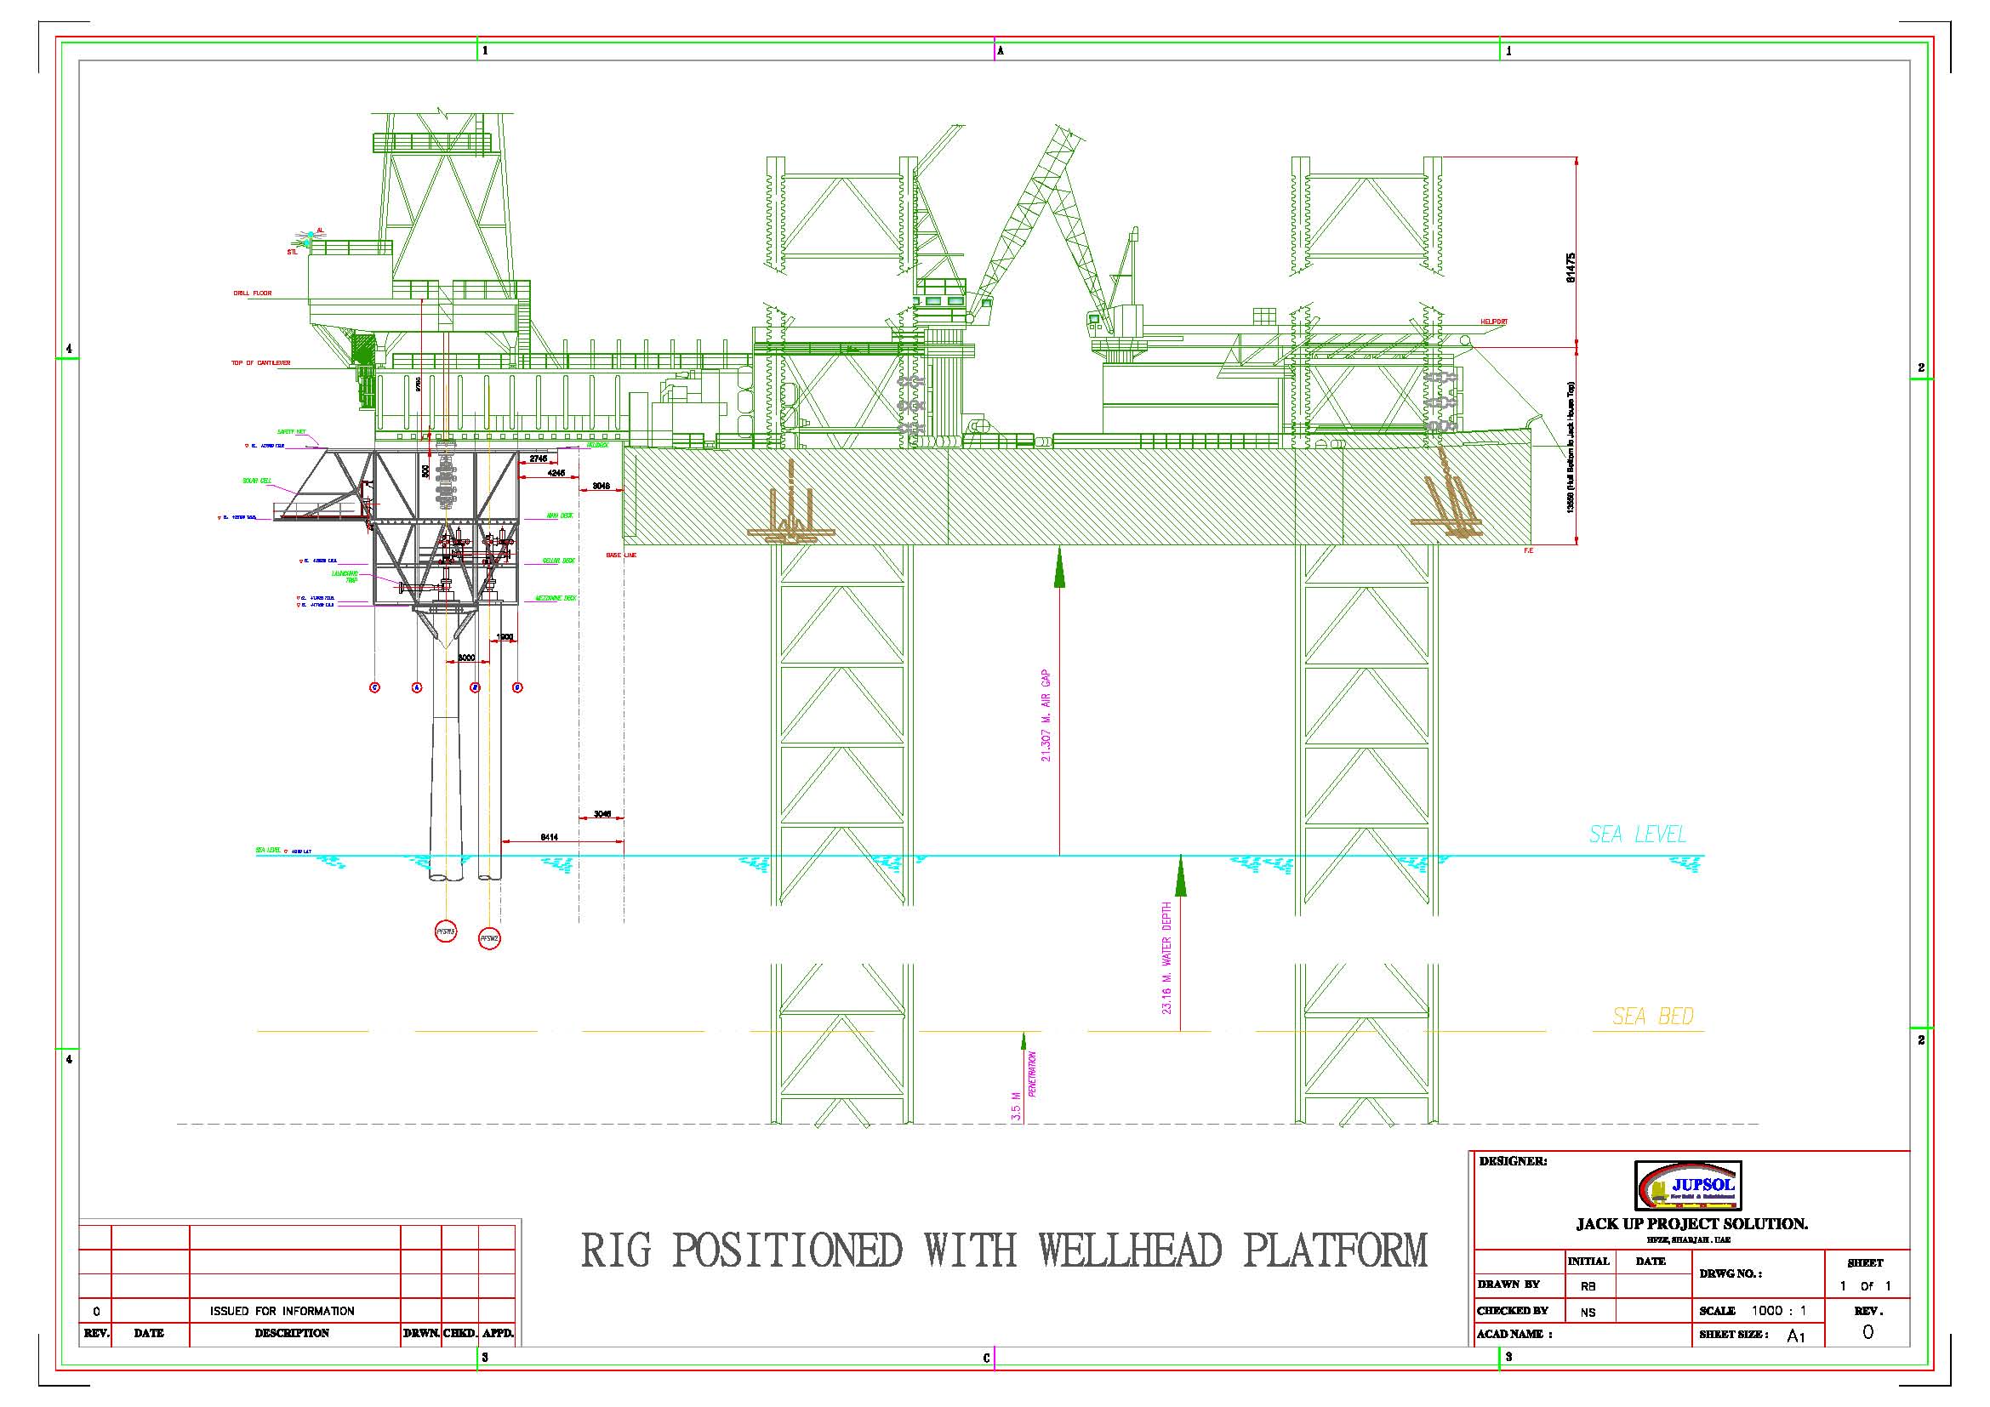The image size is (1990, 1407).
Task: Click the red grid bubble labeled A
Action: pos(417,687)
